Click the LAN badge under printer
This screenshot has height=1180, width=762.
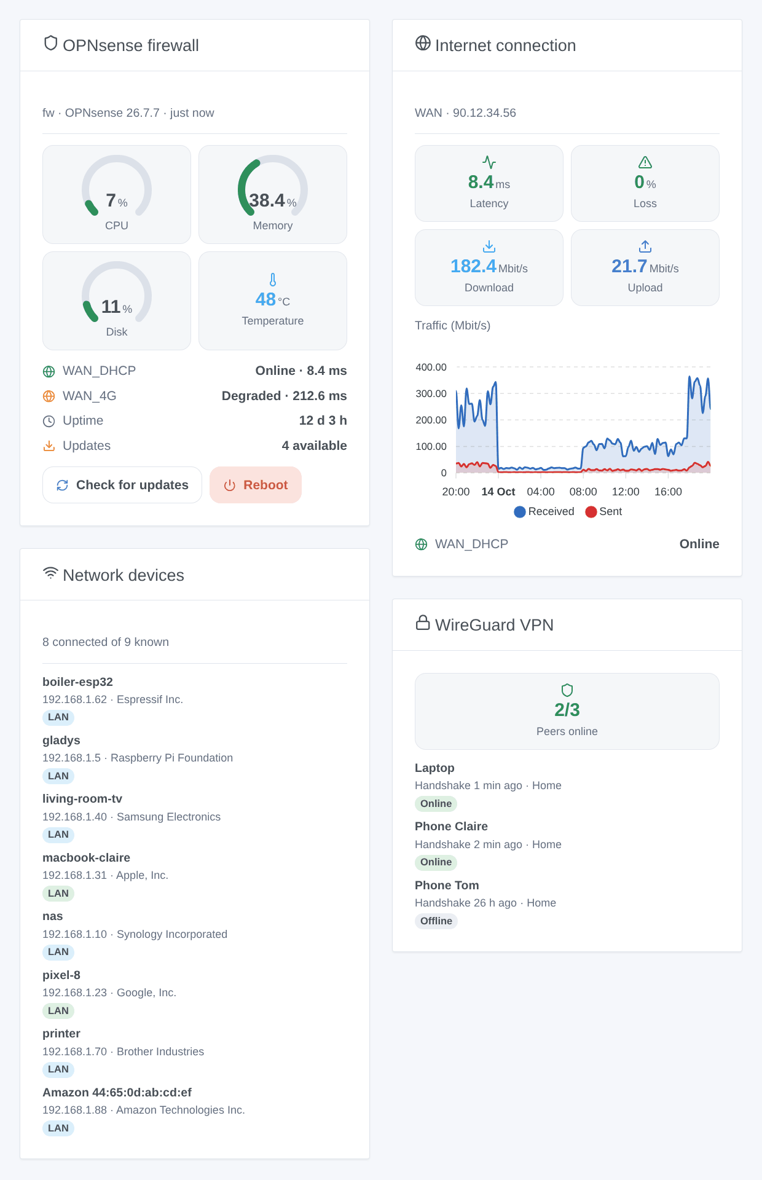(x=58, y=1069)
